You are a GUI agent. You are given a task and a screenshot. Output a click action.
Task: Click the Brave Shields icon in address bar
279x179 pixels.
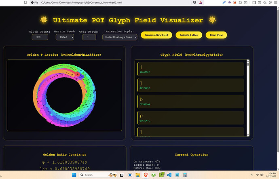coord(195,2)
